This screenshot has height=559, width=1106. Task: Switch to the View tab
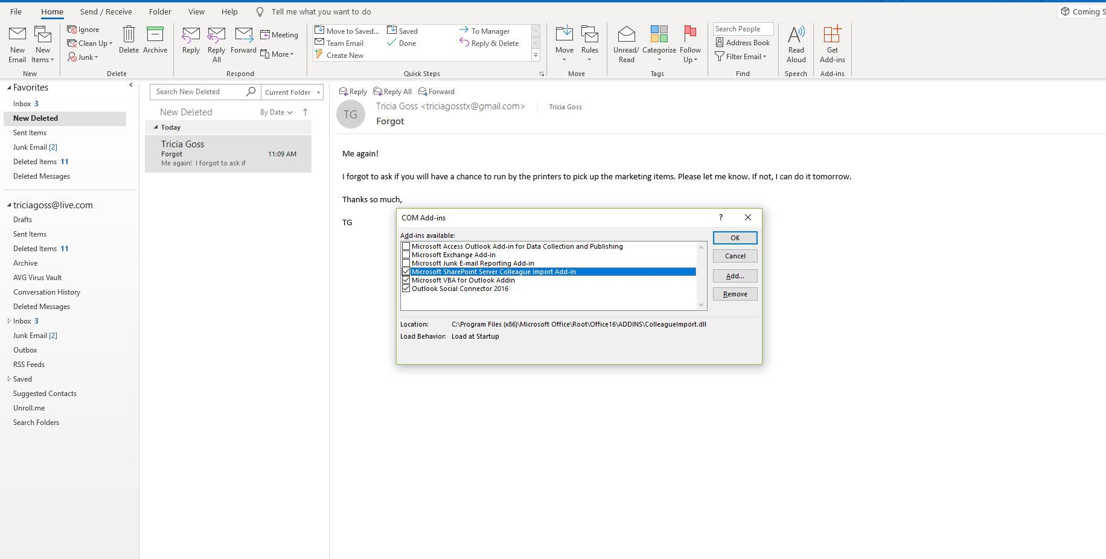pyautogui.click(x=196, y=11)
